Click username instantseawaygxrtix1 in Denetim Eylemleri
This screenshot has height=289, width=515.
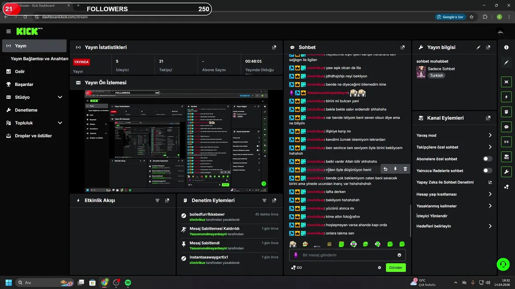(209, 257)
